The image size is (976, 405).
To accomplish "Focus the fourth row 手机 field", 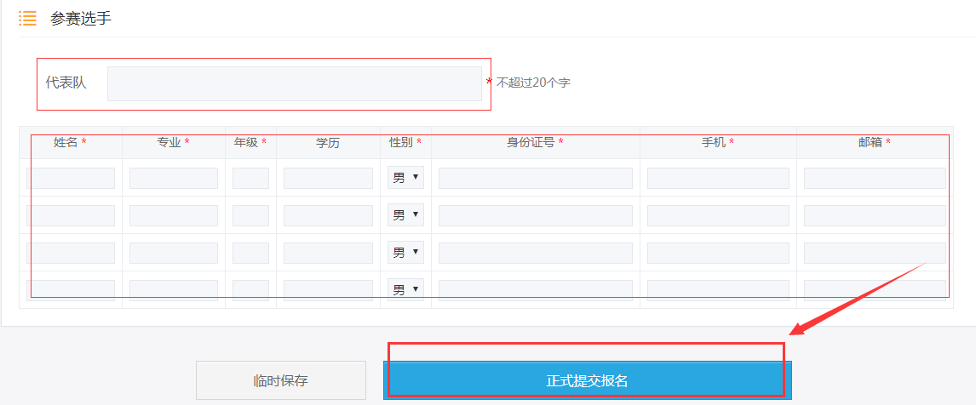I will 718,290.
